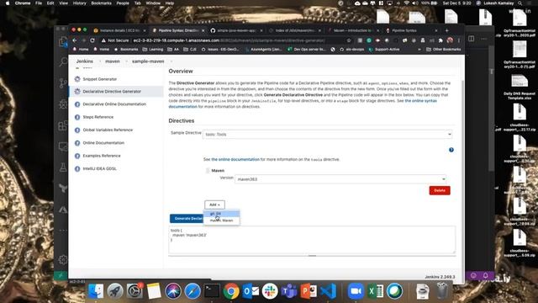Open Global Variables Reference sidebar link
The height and width of the screenshot is (303, 538).
pyautogui.click(x=108, y=130)
